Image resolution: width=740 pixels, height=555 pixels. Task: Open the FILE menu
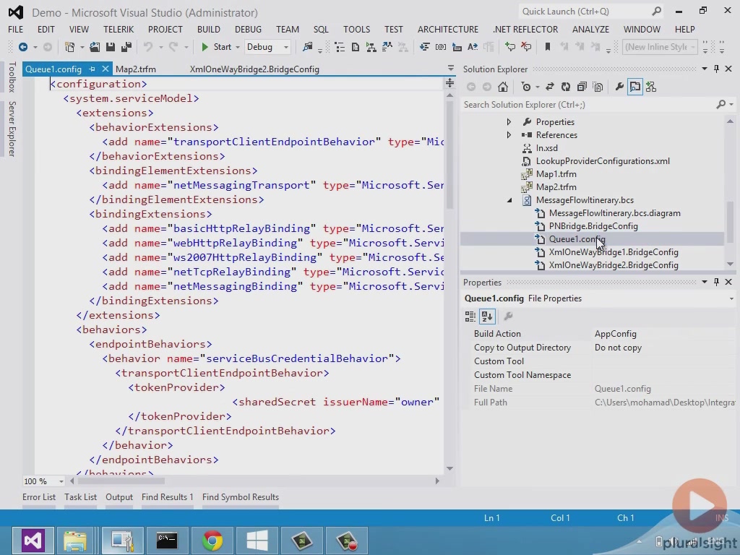tap(16, 29)
